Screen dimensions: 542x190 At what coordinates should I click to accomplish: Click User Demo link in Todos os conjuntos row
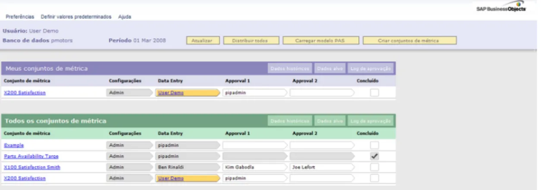point(171,178)
